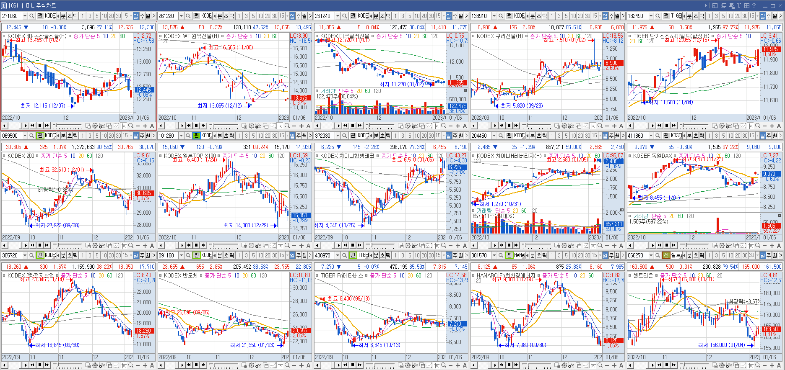This screenshot has width=785, height=370.
Task: Click the plus zoom-in icon under 셀트리온 chart
Action: click(x=771, y=365)
